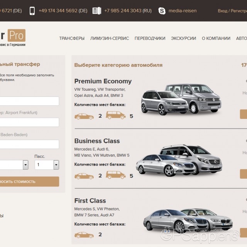This screenshot has height=247, width=247.
Task: Click the Вход login link
Action: (x=222, y=11)
